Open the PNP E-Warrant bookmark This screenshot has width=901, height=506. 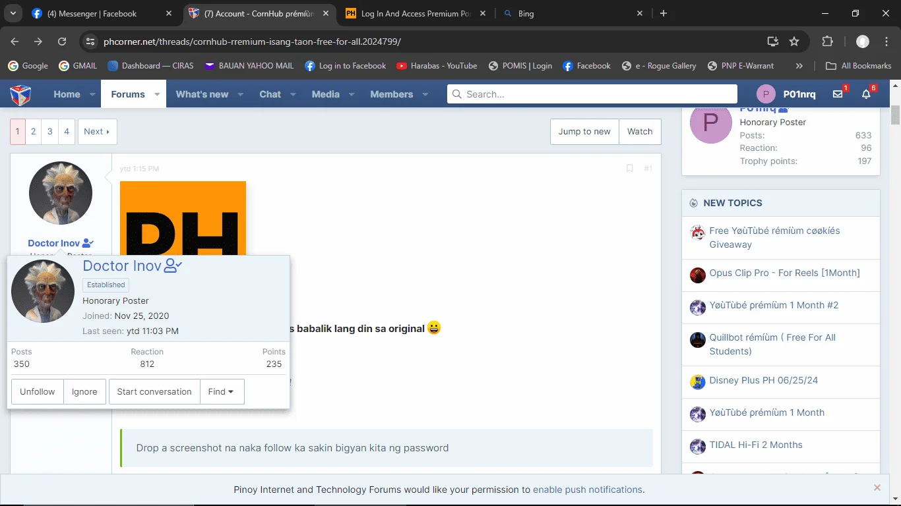coord(740,66)
